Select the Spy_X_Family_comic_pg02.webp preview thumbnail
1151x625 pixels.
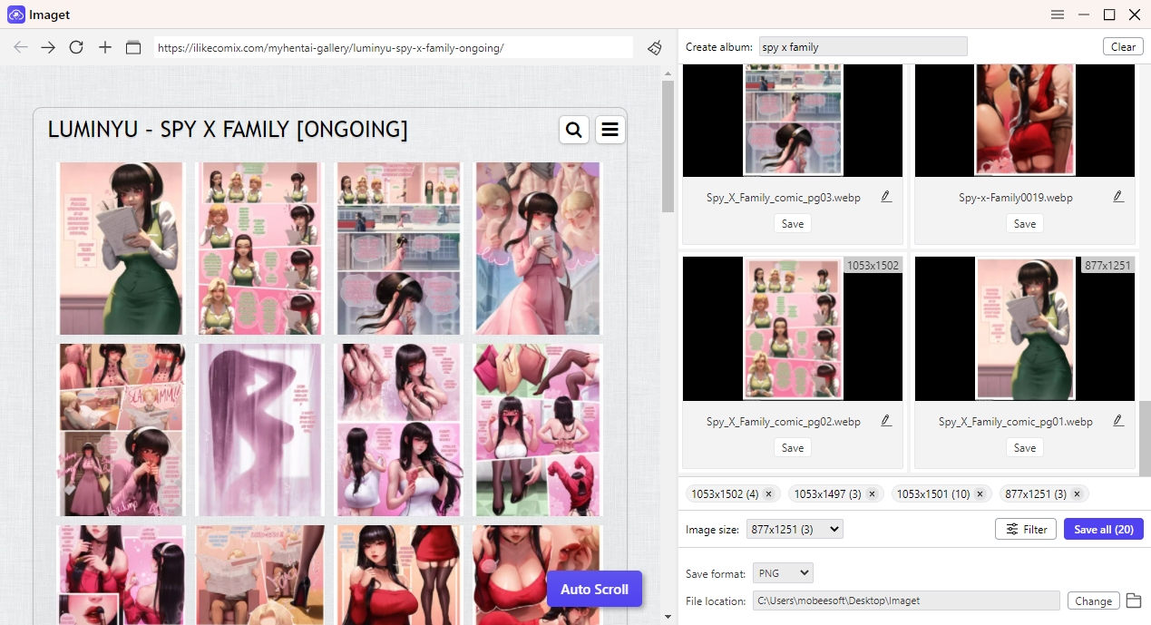[x=793, y=328]
